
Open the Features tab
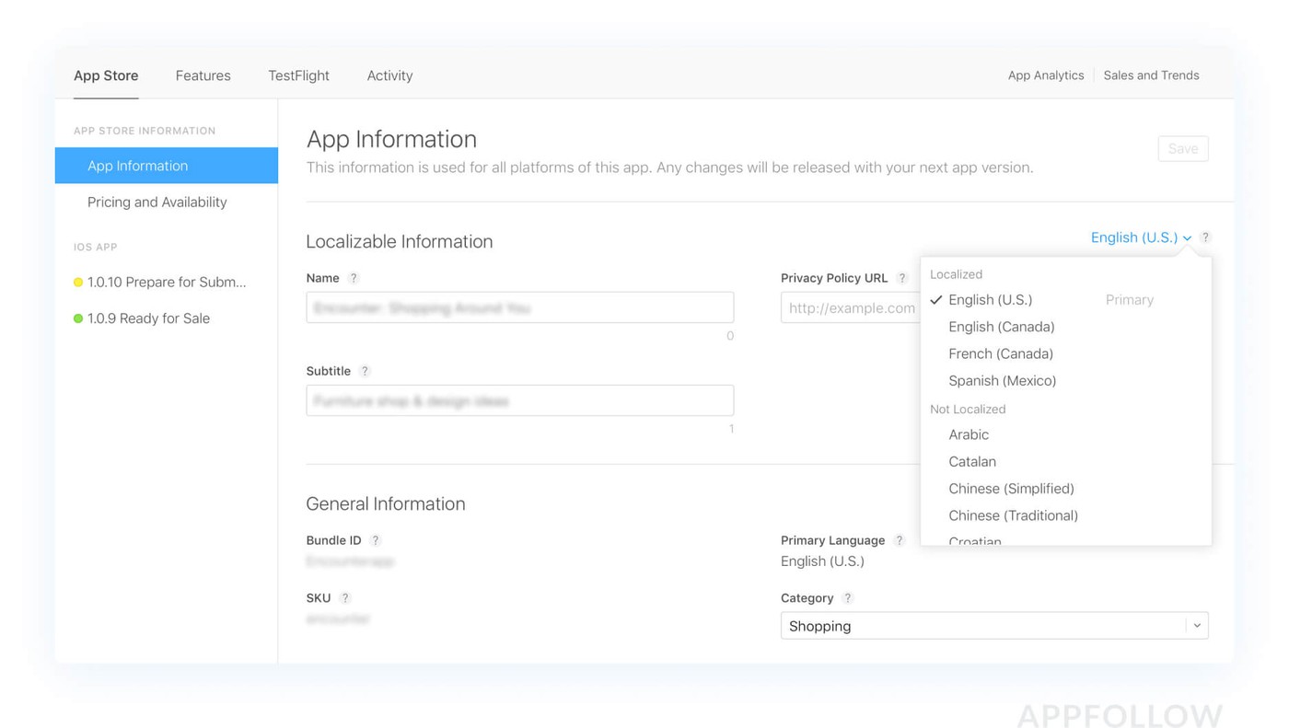[x=203, y=75]
